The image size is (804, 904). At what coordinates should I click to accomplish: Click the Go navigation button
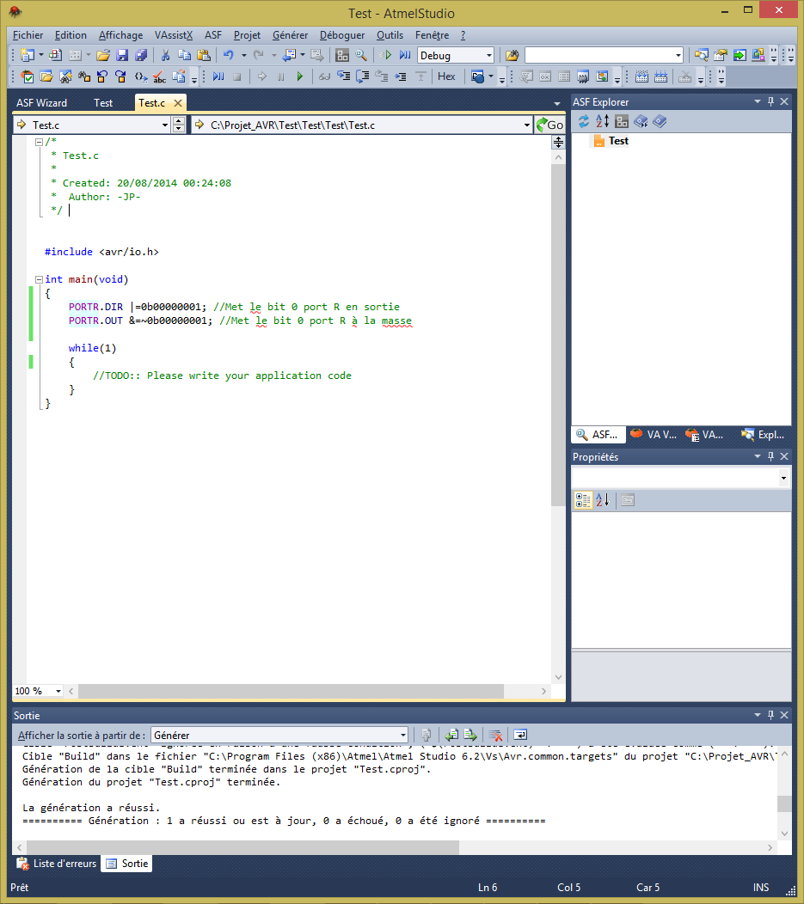549,125
